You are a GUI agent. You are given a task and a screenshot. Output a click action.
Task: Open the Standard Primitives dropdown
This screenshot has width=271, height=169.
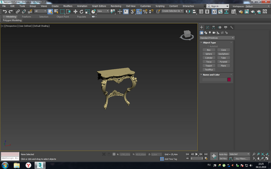(x=217, y=38)
